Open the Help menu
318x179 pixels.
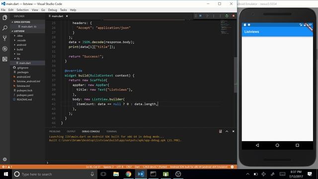tap(73, 10)
